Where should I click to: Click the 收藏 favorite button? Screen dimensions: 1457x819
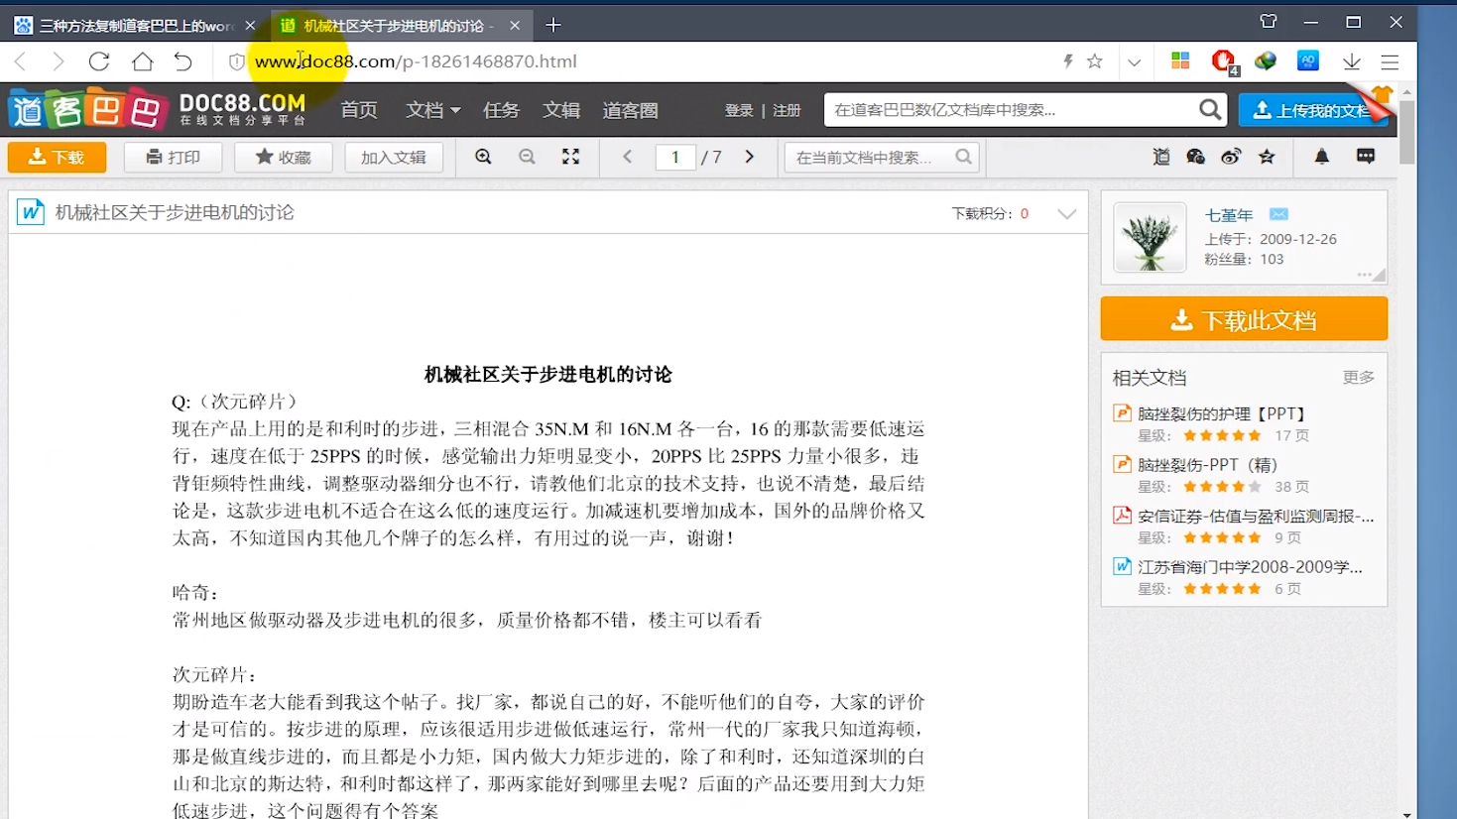tap(284, 157)
